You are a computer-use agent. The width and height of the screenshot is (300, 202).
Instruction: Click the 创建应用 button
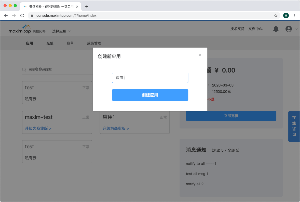coord(150,95)
